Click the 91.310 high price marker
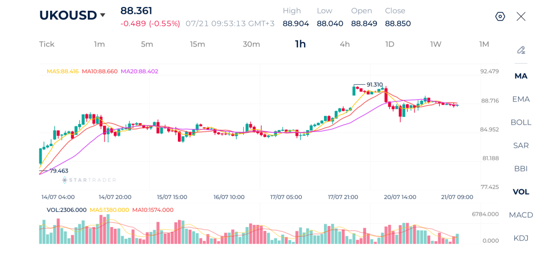Screen dimensions: 552x254 point(375,85)
